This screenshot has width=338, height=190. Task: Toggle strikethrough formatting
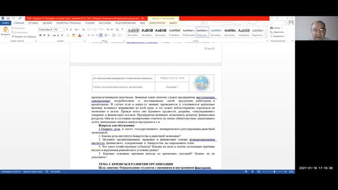click(54, 35)
